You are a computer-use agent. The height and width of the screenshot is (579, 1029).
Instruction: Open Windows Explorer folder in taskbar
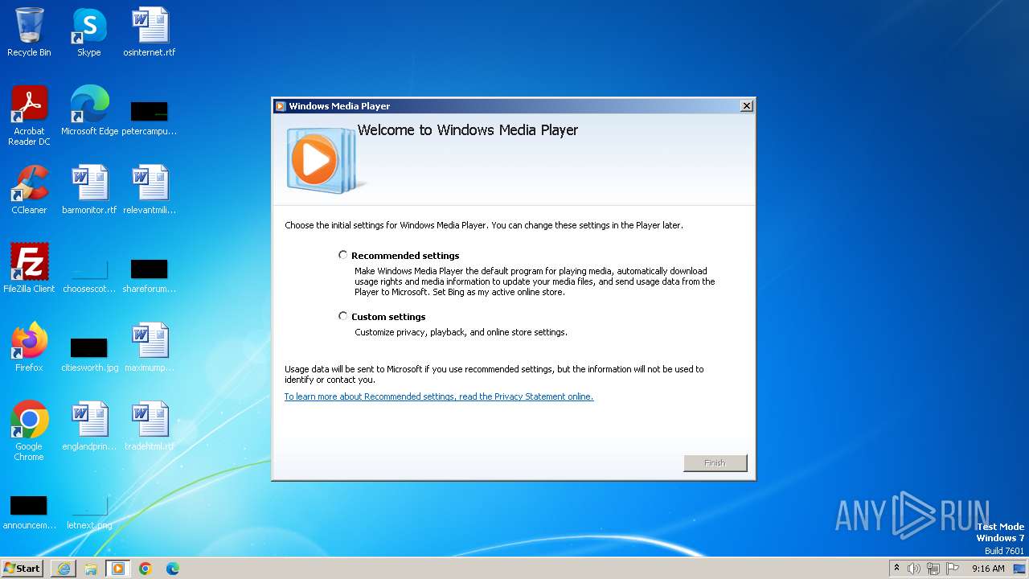click(91, 569)
